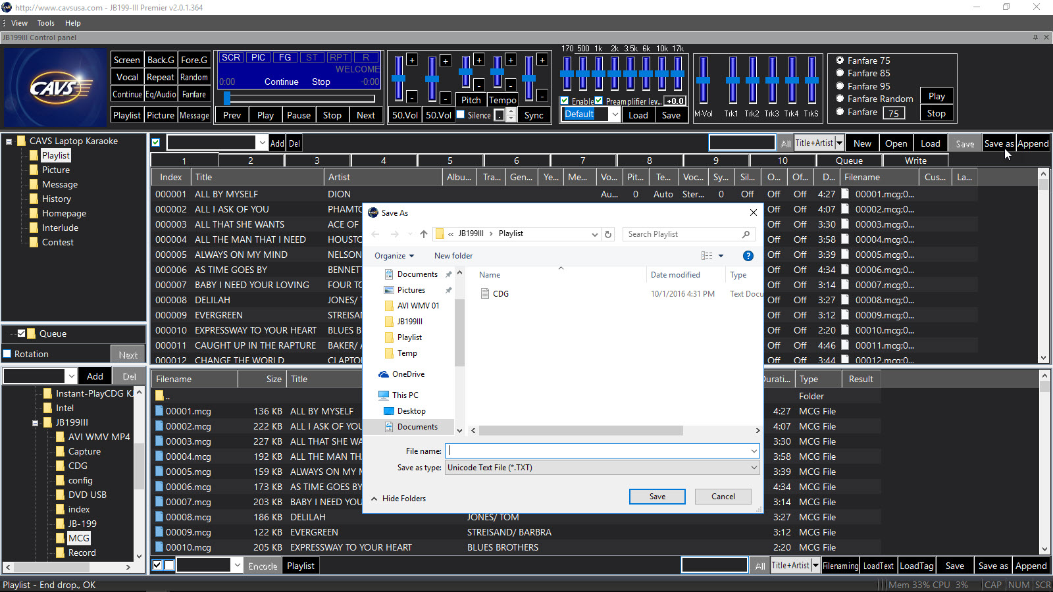The height and width of the screenshot is (592, 1053).
Task: Open Organize menu in dialog
Action: click(x=394, y=256)
